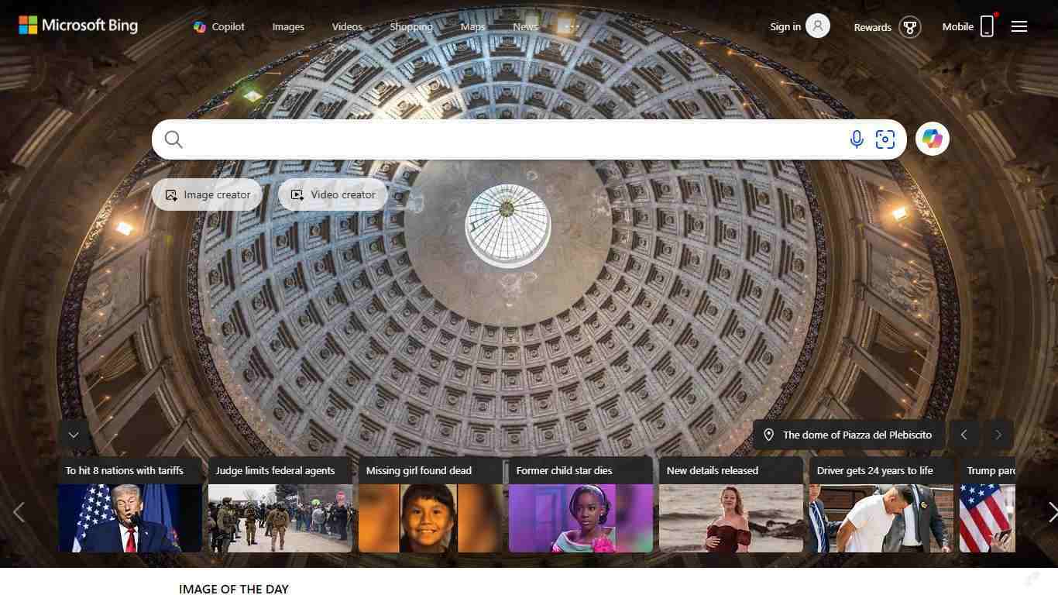Screen dimensions: 1058x595
Task: Sign in to your Microsoft account
Action: [785, 26]
